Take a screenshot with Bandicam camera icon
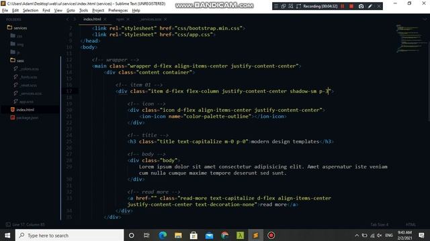This screenshot has height=241, width=430. (x=361, y=6)
